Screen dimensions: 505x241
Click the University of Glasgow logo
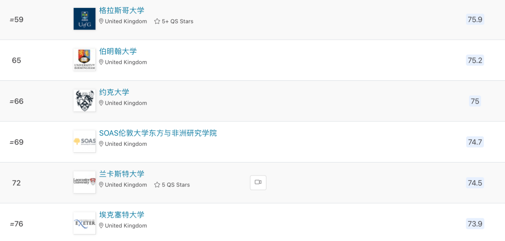[x=84, y=19]
